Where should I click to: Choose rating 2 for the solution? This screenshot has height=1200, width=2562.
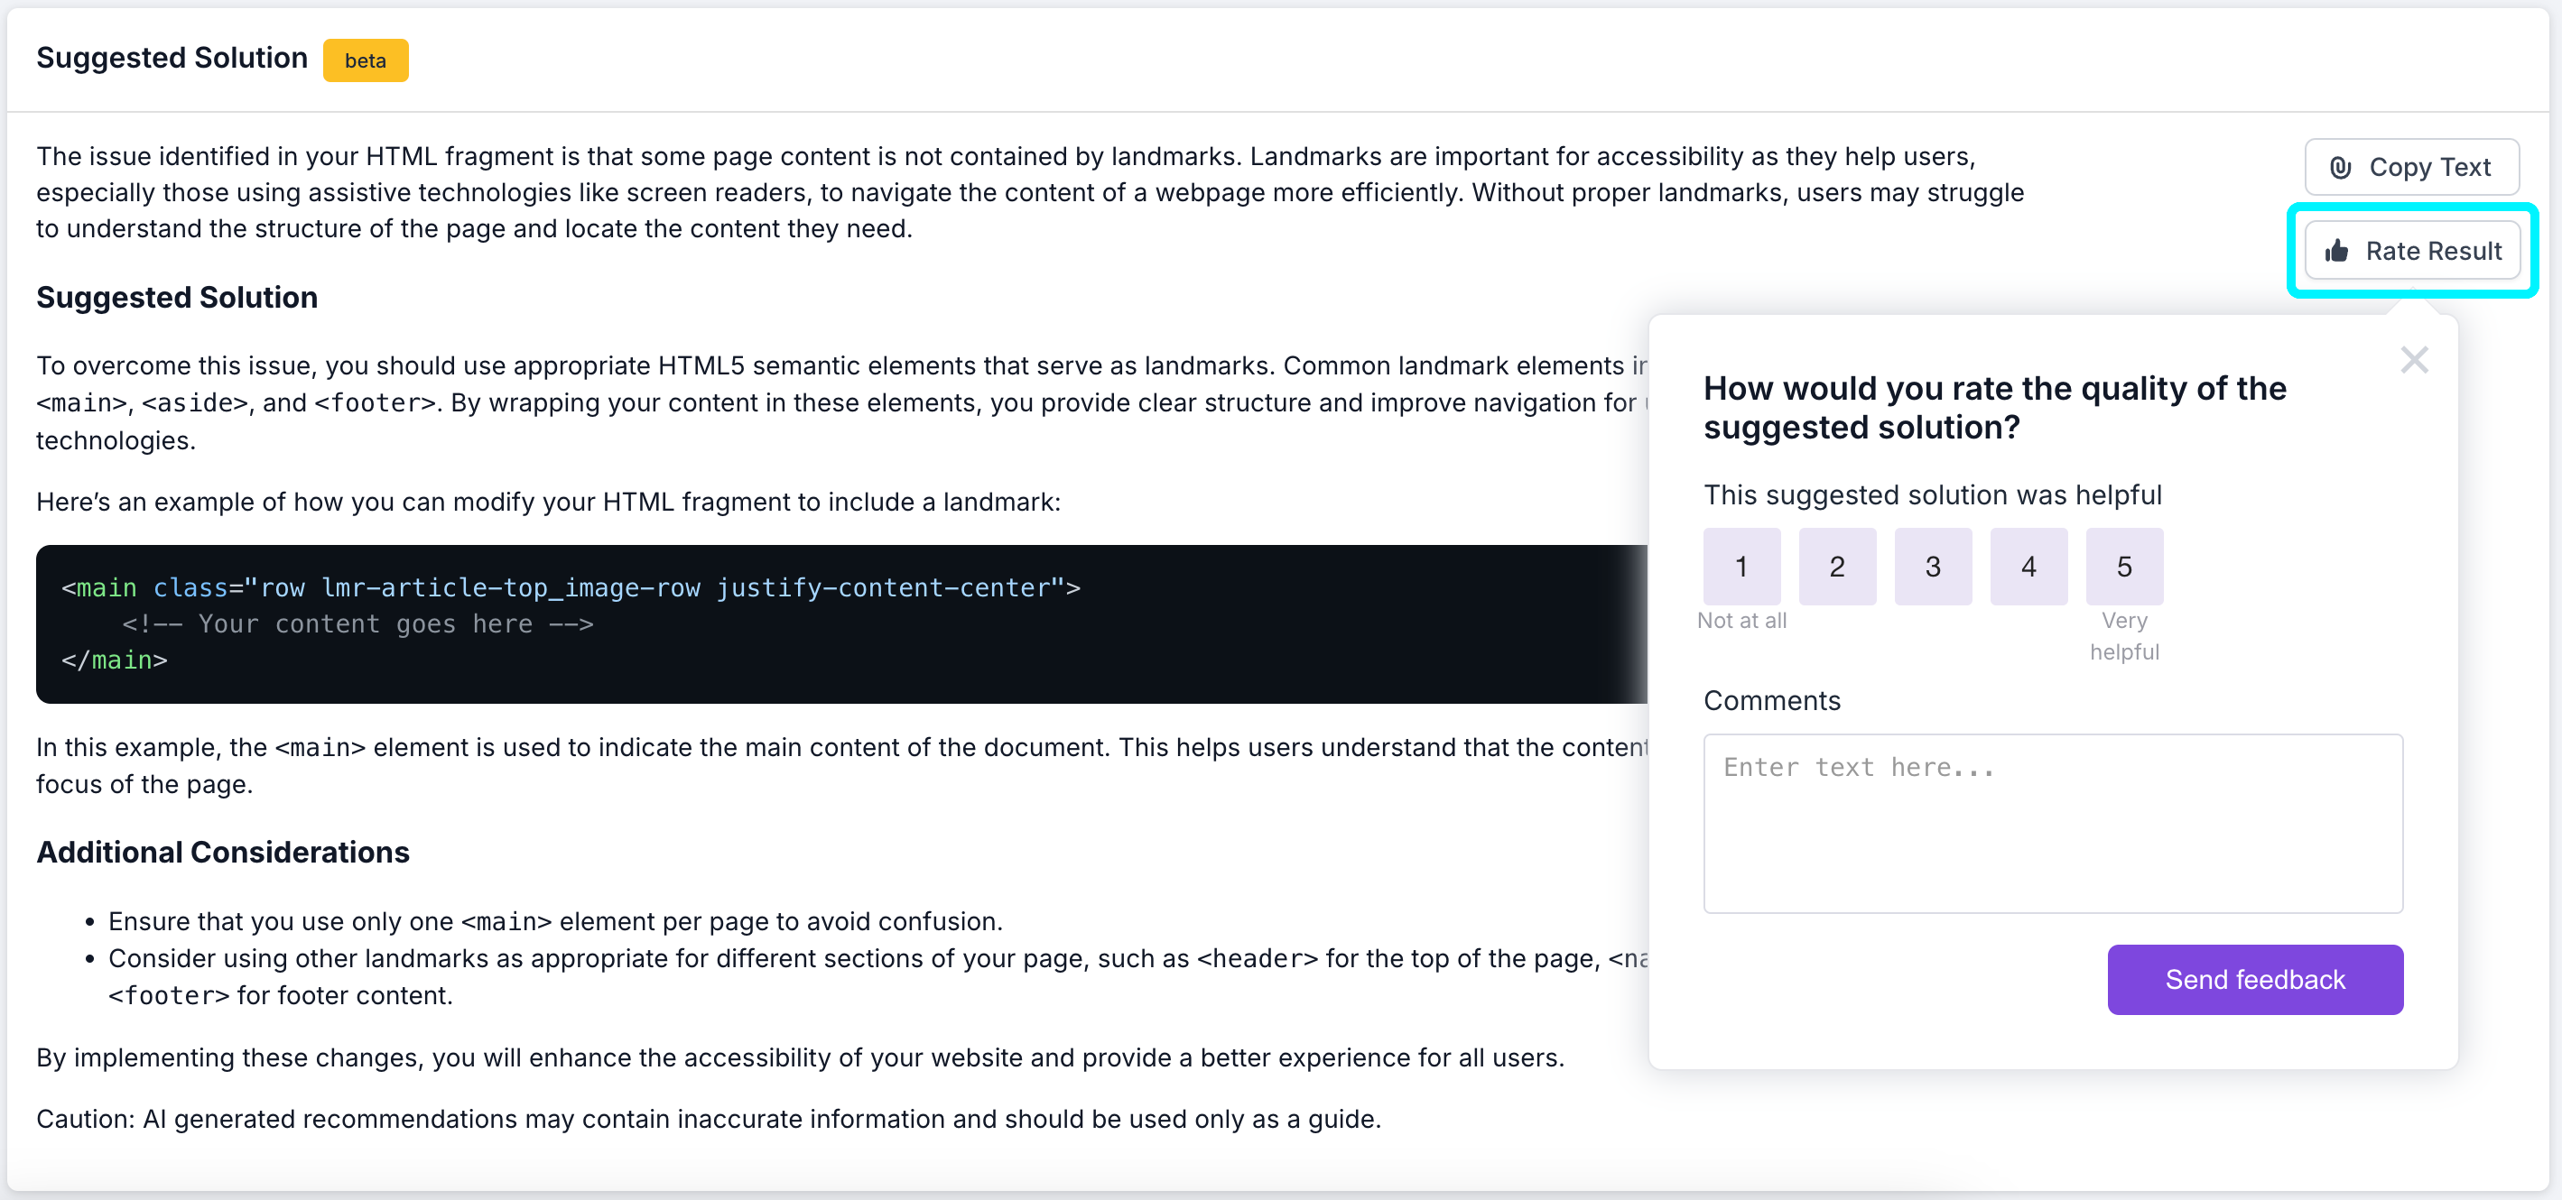tap(1837, 567)
